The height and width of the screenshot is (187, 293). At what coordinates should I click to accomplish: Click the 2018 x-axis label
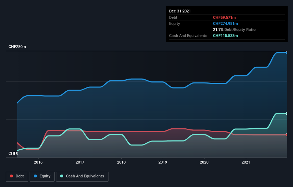pos(121,162)
